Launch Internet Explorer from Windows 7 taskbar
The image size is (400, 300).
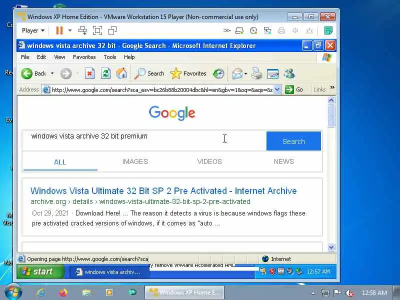coord(40,292)
